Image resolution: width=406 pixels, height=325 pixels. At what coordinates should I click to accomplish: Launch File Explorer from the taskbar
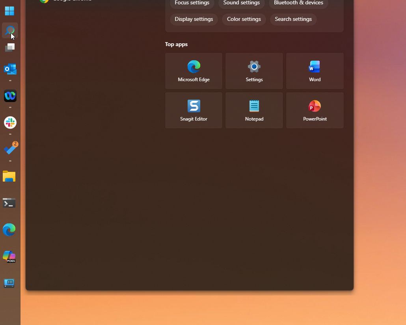9,176
